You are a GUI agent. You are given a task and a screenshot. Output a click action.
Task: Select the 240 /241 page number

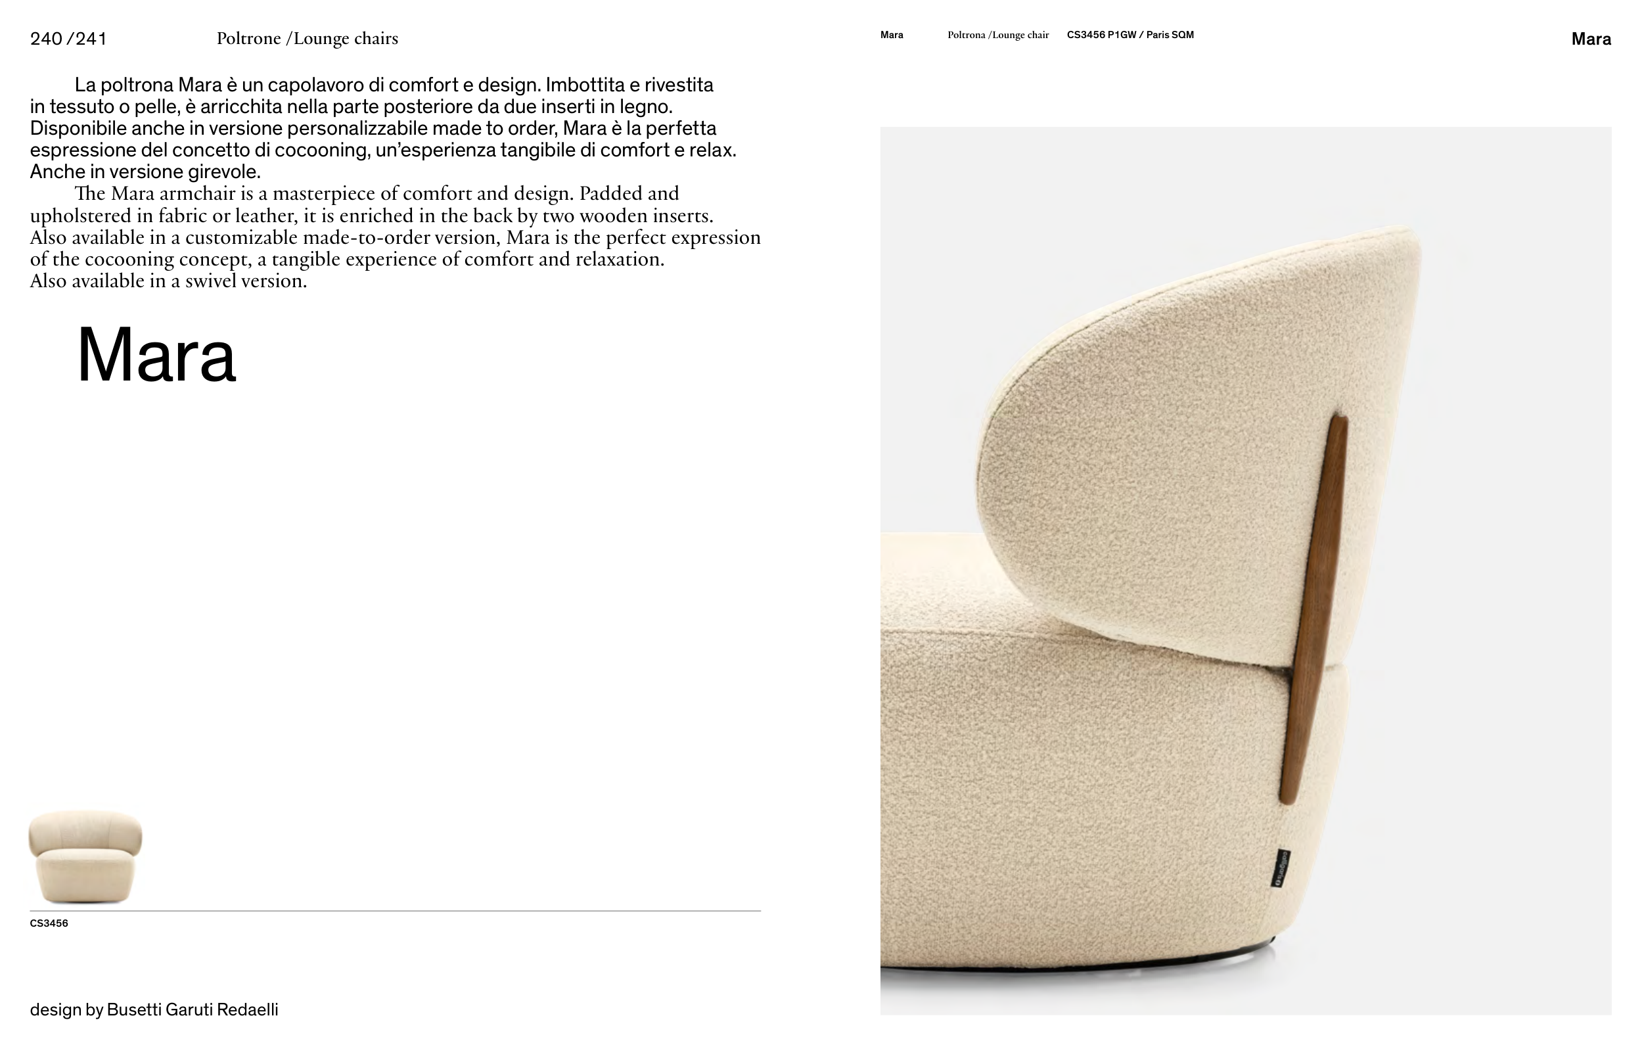coord(68,39)
